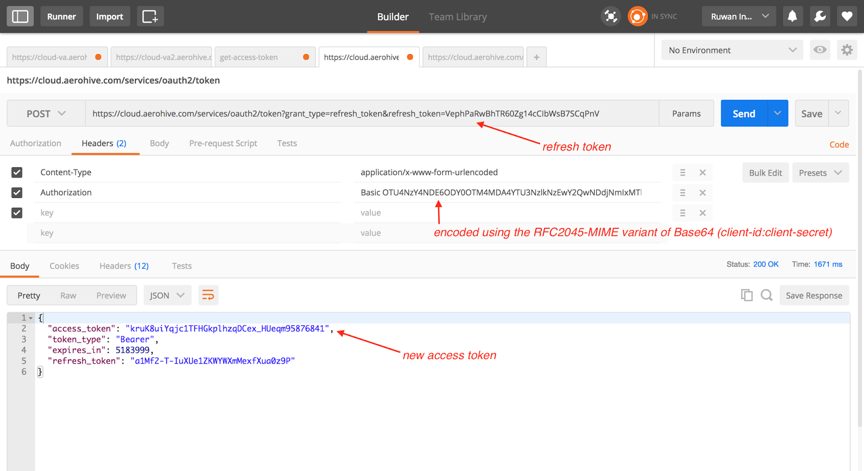The height and width of the screenshot is (471, 864).
Task: Switch to the Team Library tab
Action: point(458,17)
